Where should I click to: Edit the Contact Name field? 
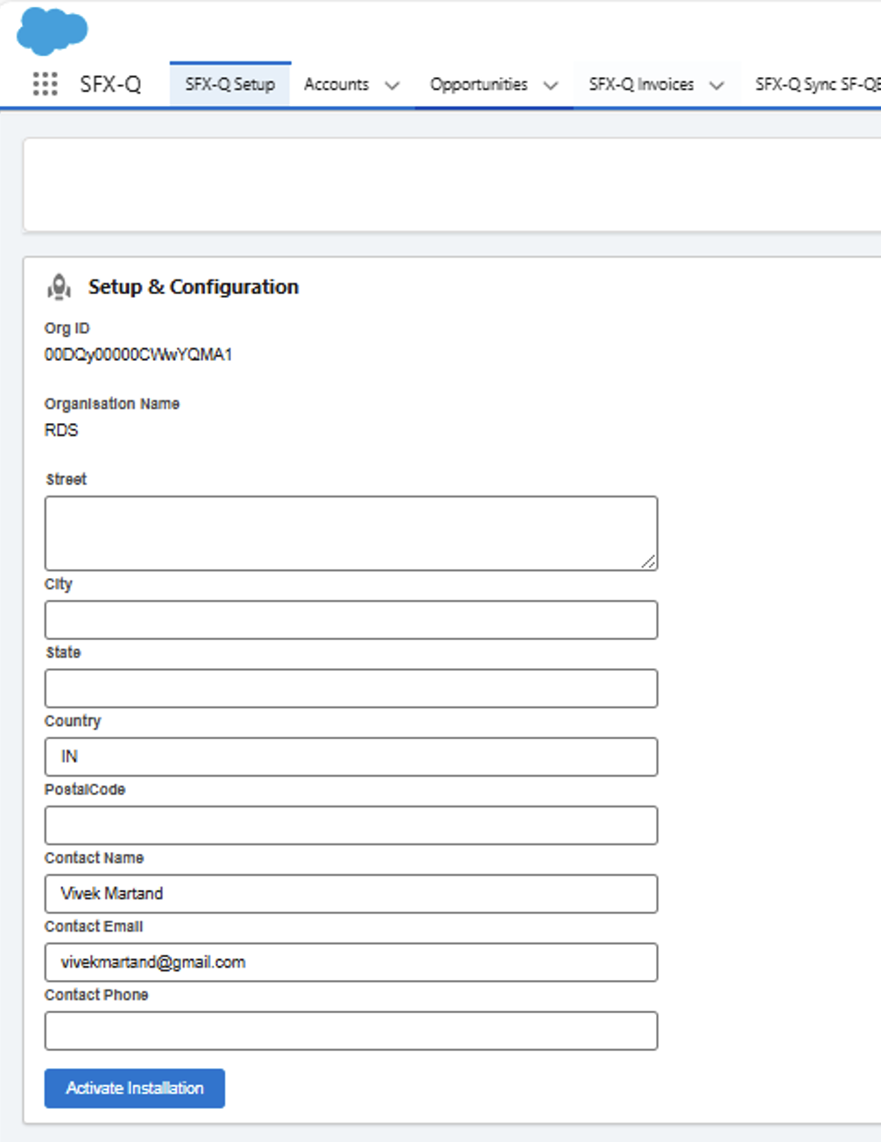(350, 892)
